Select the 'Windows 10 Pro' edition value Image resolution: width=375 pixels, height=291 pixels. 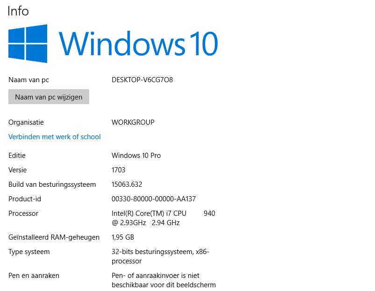click(136, 156)
